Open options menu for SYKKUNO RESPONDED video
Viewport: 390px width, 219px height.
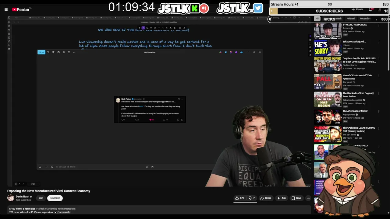tap(379, 25)
